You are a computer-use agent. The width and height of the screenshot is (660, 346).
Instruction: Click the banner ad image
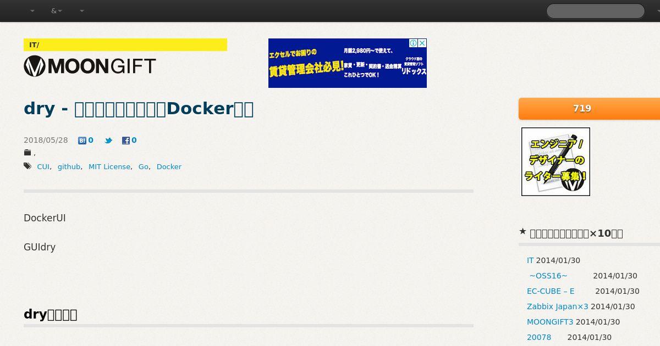pyautogui.click(x=348, y=63)
